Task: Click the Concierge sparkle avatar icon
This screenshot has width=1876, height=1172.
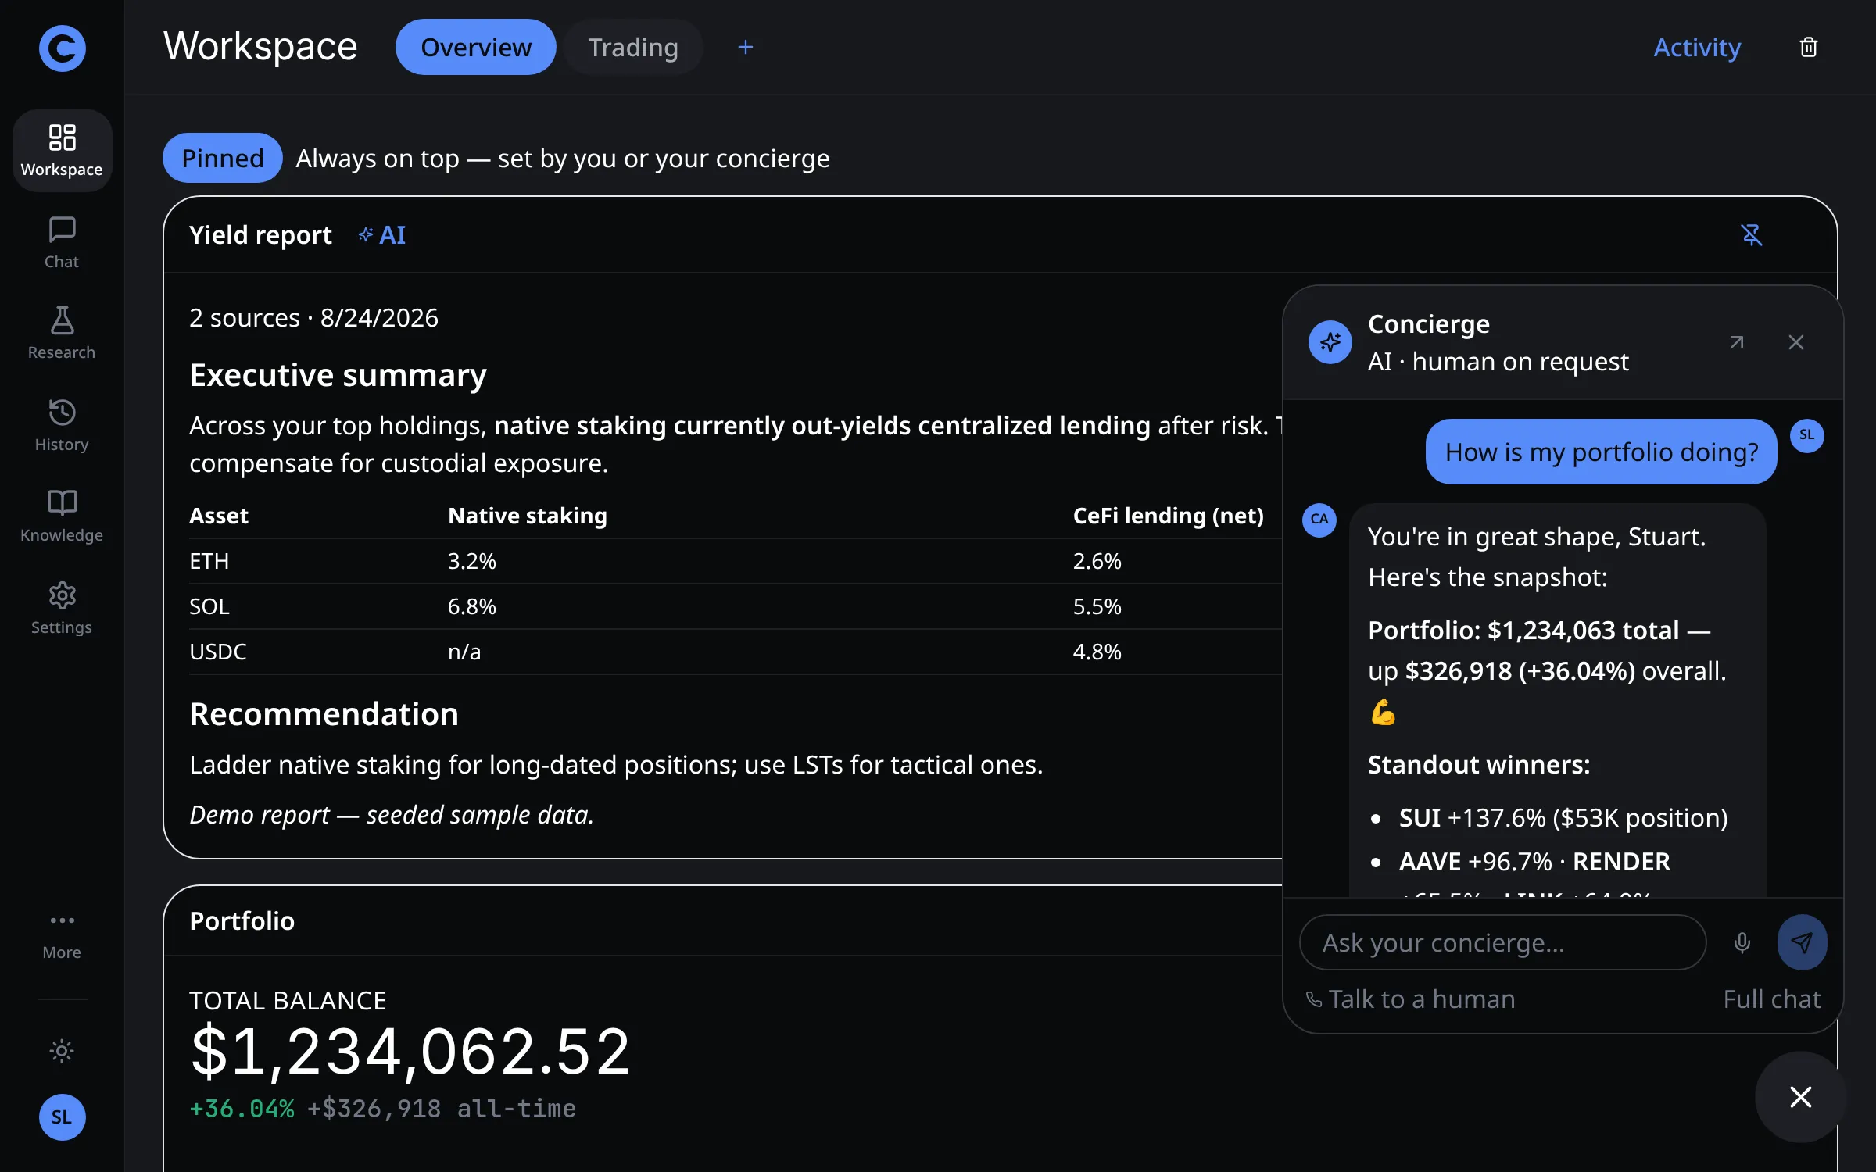Action: pyautogui.click(x=1330, y=342)
